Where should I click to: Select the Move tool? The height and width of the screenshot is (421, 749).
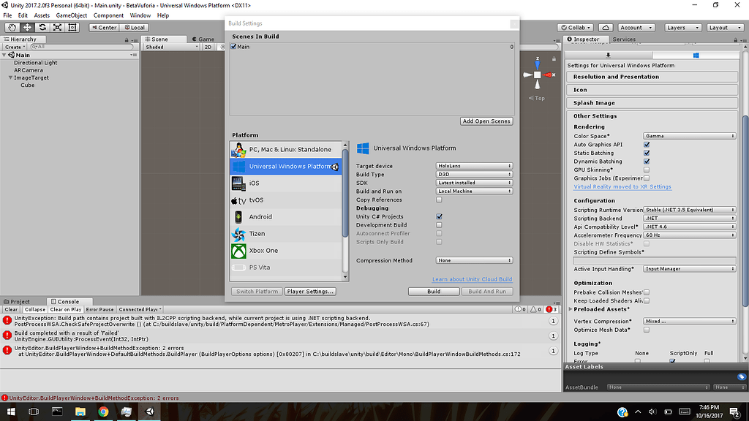click(27, 27)
